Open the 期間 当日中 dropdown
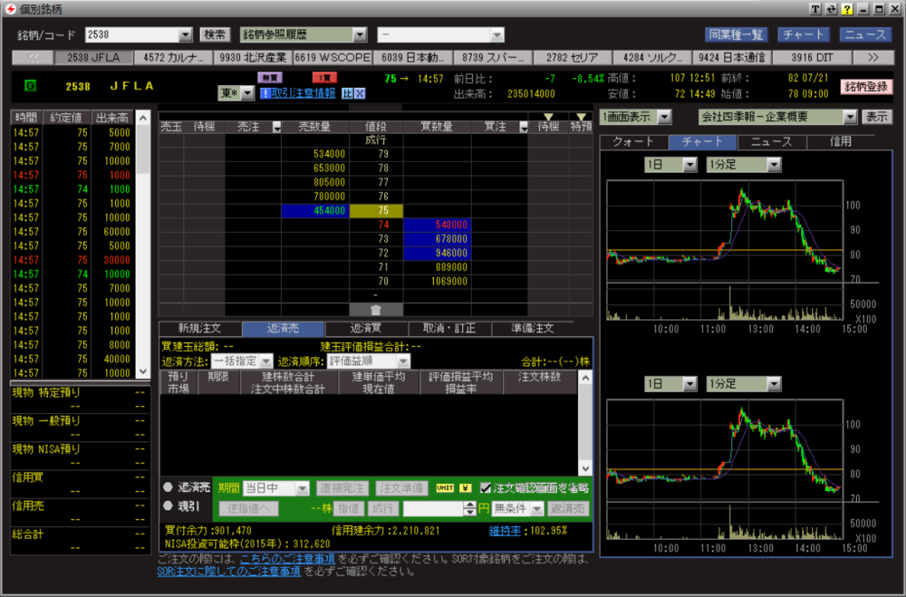 [302, 487]
